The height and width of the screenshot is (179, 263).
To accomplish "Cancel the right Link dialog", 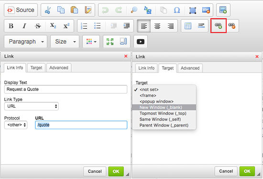I will pos(226,171).
